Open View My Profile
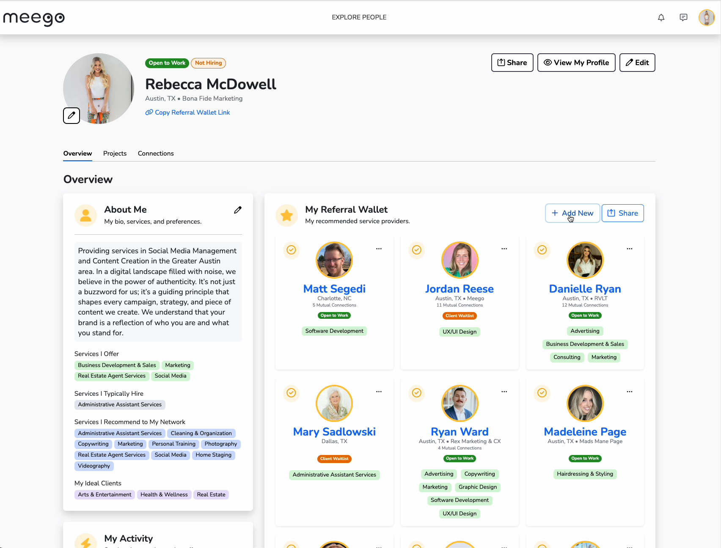The width and height of the screenshot is (721, 548). (576, 62)
